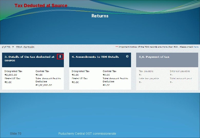Click 'Late fee payable' label
Screen dimensions: 200x138
149,78
